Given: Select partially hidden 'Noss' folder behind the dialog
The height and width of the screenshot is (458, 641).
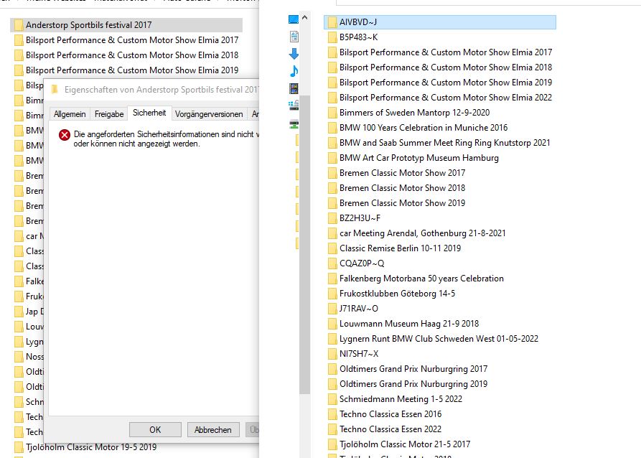Looking at the screenshot, I should 27,357.
